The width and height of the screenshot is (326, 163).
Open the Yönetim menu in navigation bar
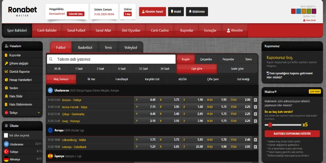click(x=235, y=30)
